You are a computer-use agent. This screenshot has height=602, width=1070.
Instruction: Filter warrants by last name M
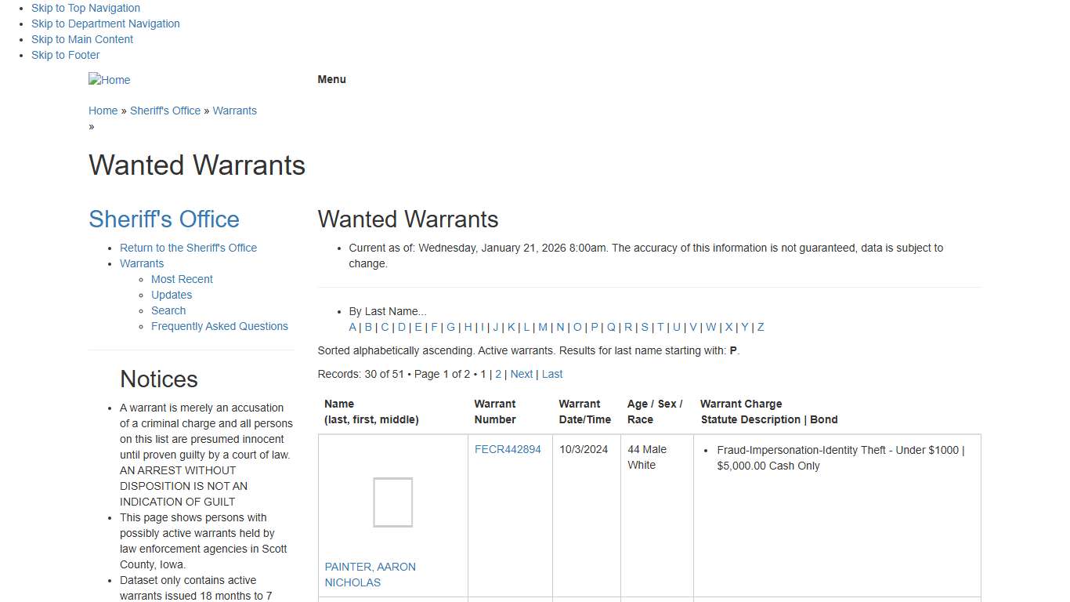tap(543, 327)
